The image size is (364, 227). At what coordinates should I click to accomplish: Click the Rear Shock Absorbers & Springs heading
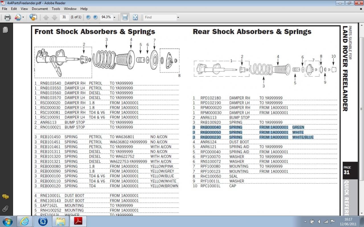coord(252,32)
